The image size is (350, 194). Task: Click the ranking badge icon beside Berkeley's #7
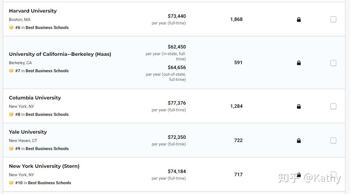(x=11, y=71)
